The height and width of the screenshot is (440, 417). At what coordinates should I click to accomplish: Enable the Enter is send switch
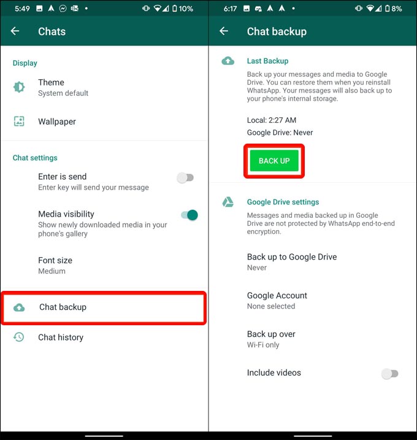185,177
